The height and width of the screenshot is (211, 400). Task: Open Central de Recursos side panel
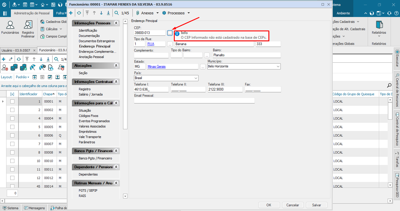(397, 90)
